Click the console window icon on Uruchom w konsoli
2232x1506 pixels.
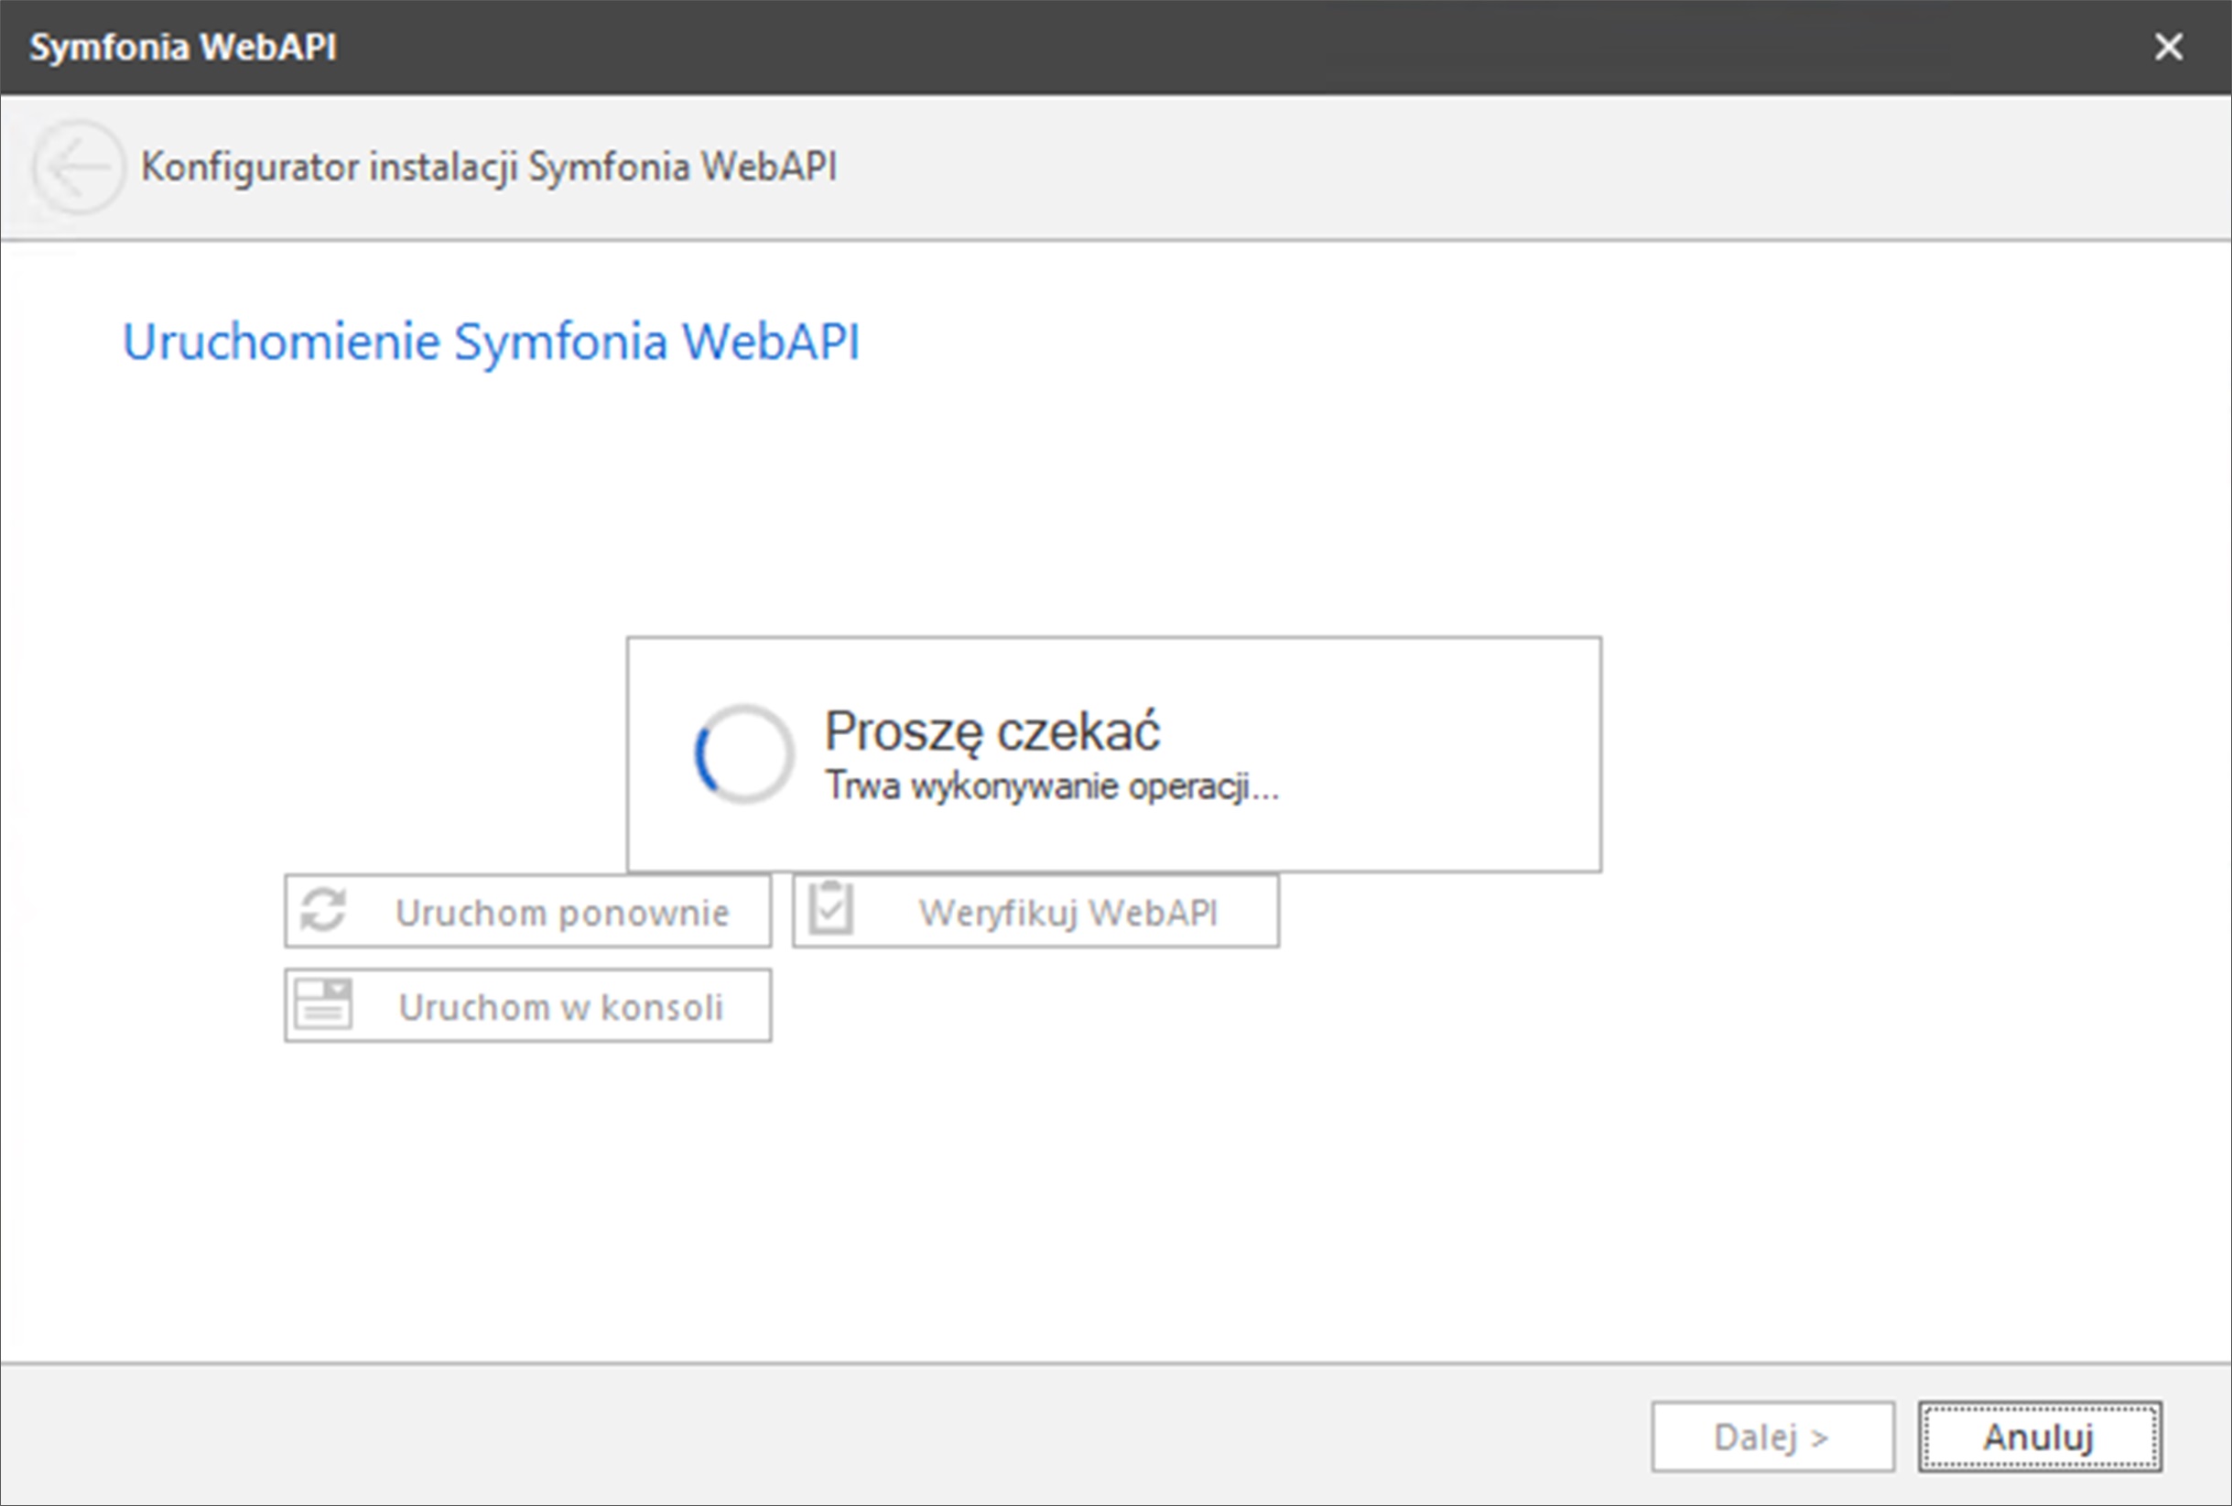[x=322, y=1003]
